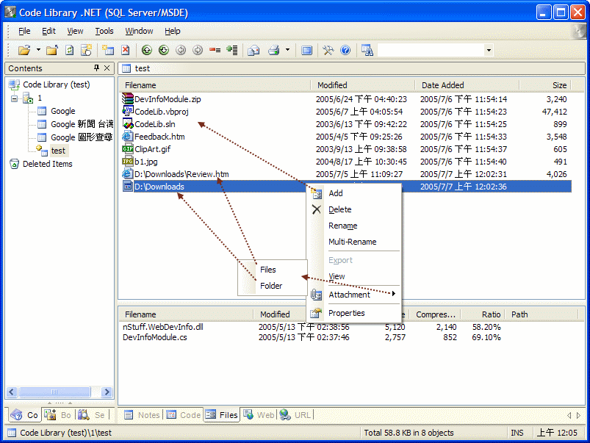Image resolution: width=590 pixels, height=443 pixels.
Task: Choose Files in the submenu
Action: (273, 270)
